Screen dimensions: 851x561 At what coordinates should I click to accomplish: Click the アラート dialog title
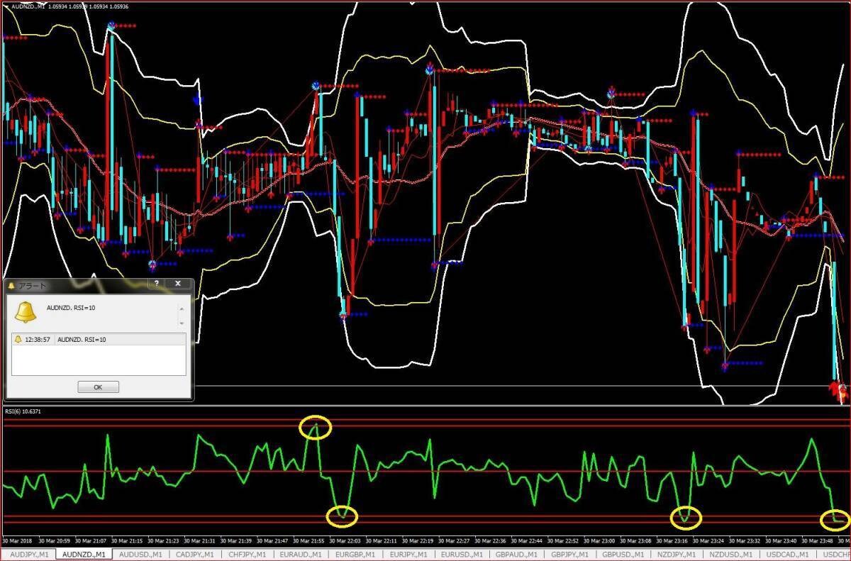point(32,286)
